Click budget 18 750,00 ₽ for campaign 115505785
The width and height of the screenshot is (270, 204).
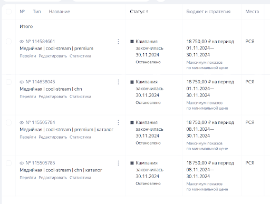[x=199, y=163]
